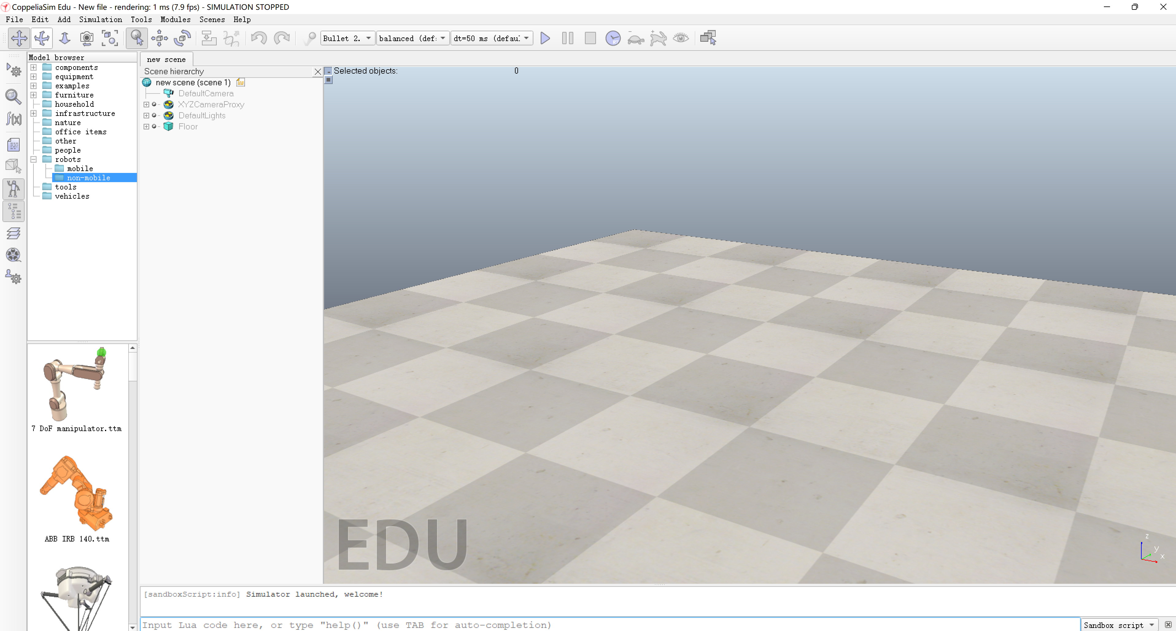Collapse the robots folder in model browser
Screen dimensions: 1176x631
34,160
